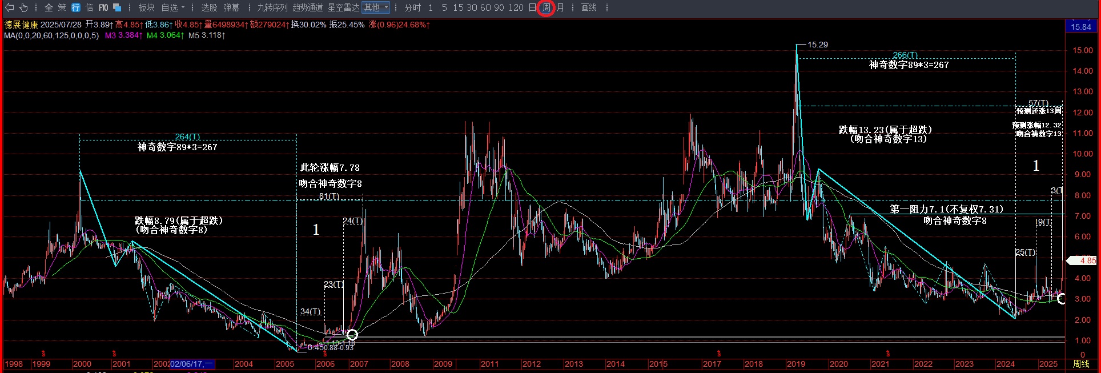
Task: Click the red S marker below 2006
Action: tap(326, 354)
